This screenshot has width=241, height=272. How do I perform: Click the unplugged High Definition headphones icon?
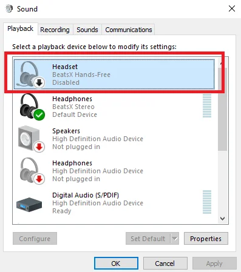32,171
